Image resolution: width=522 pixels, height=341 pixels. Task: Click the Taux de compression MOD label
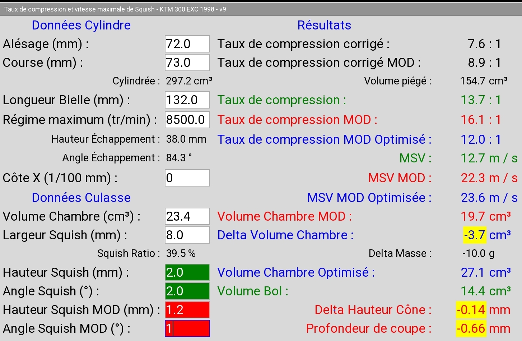297,120
